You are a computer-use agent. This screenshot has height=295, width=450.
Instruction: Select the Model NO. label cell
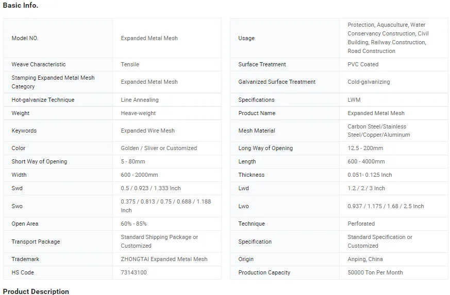pyautogui.click(x=25, y=38)
